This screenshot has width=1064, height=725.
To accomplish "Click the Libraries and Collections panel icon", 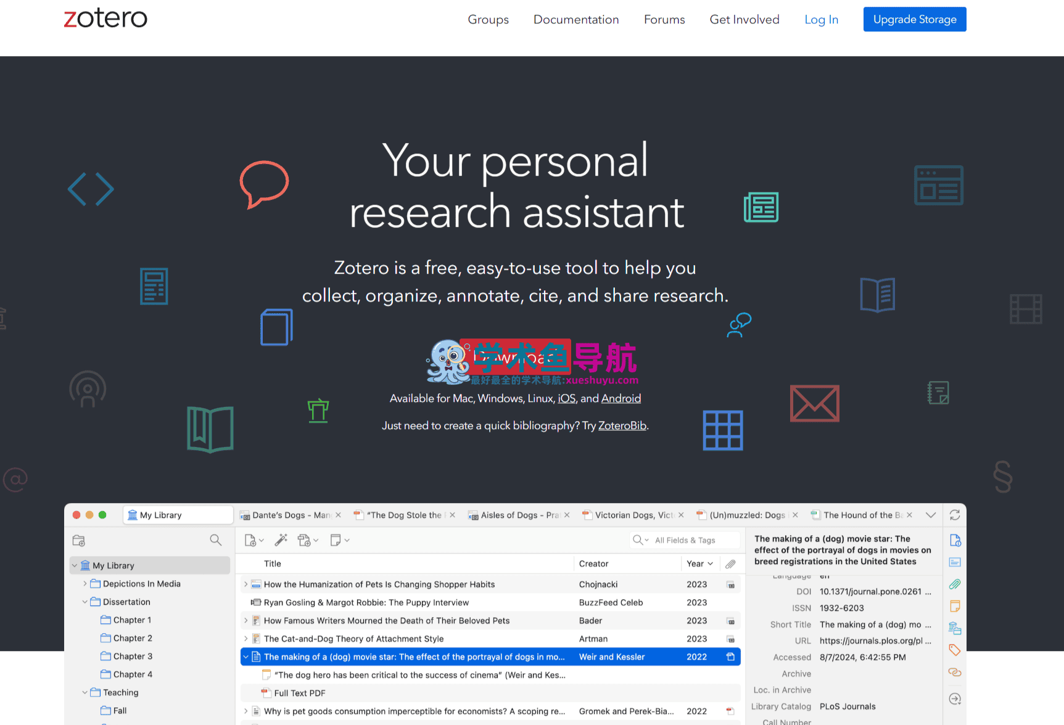I will [955, 628].
